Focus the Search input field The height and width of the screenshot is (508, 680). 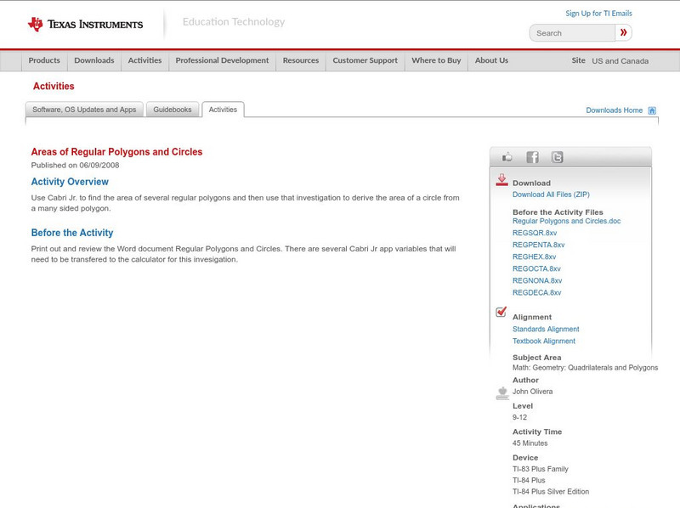click(572, 33)
